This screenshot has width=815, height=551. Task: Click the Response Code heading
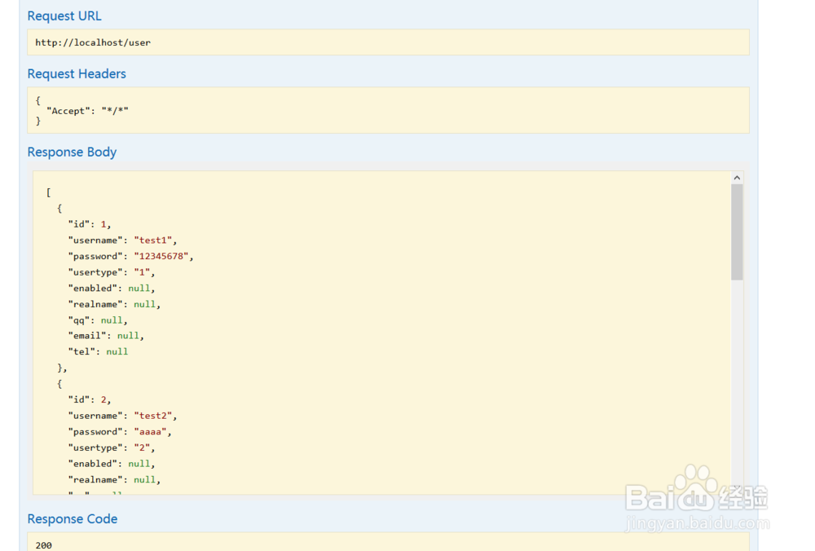[73, 519]
